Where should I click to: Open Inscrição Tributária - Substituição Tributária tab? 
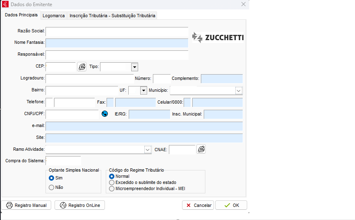point(112,16)
